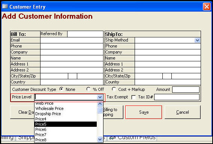Open the Ship Method dropdown arrow
The image size is (213, 144).
197,40
